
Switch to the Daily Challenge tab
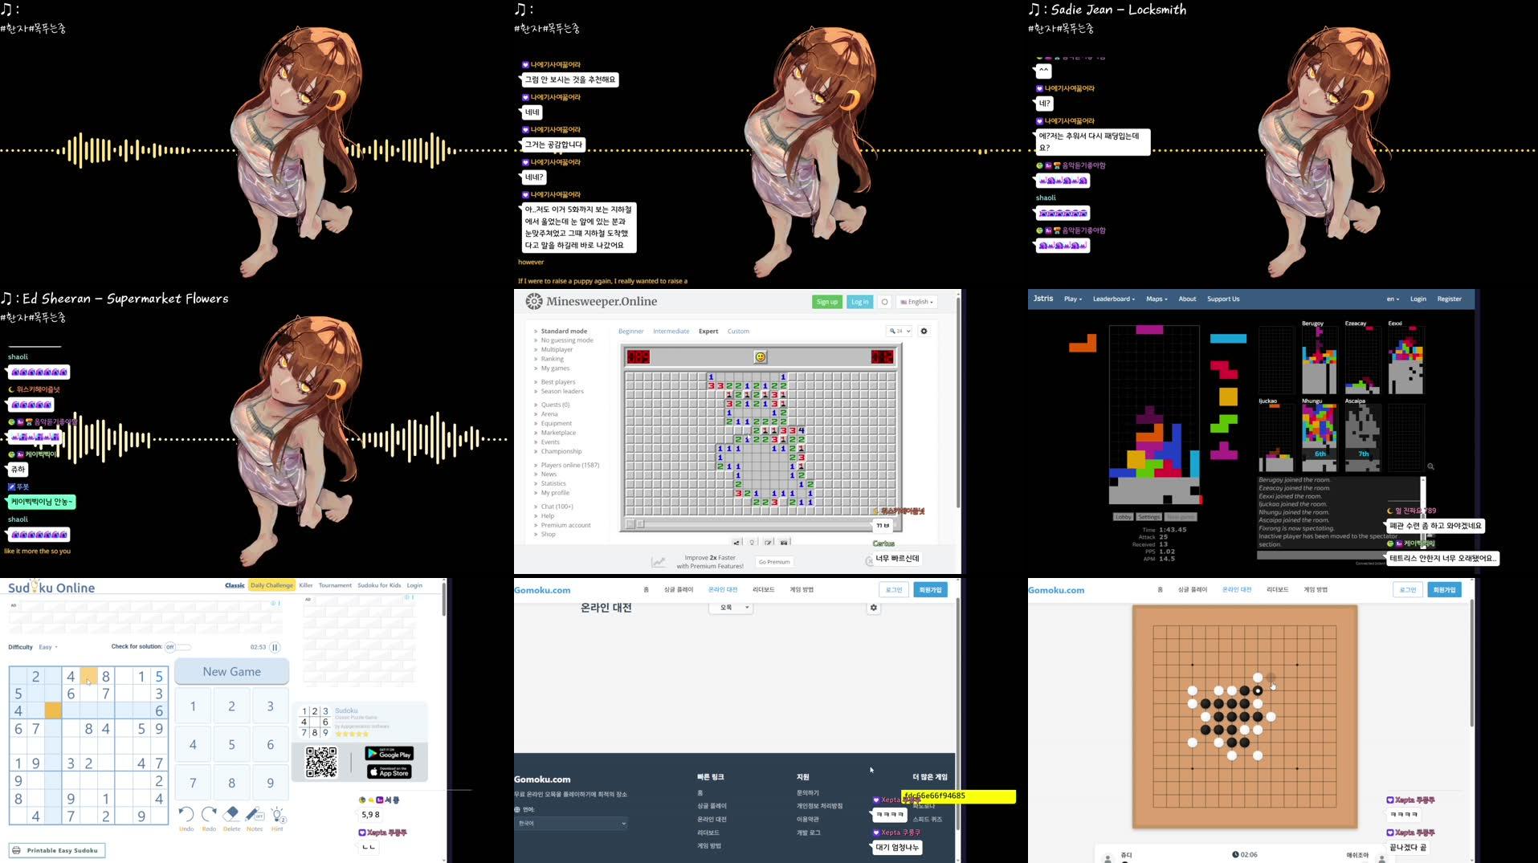(271, 585)
